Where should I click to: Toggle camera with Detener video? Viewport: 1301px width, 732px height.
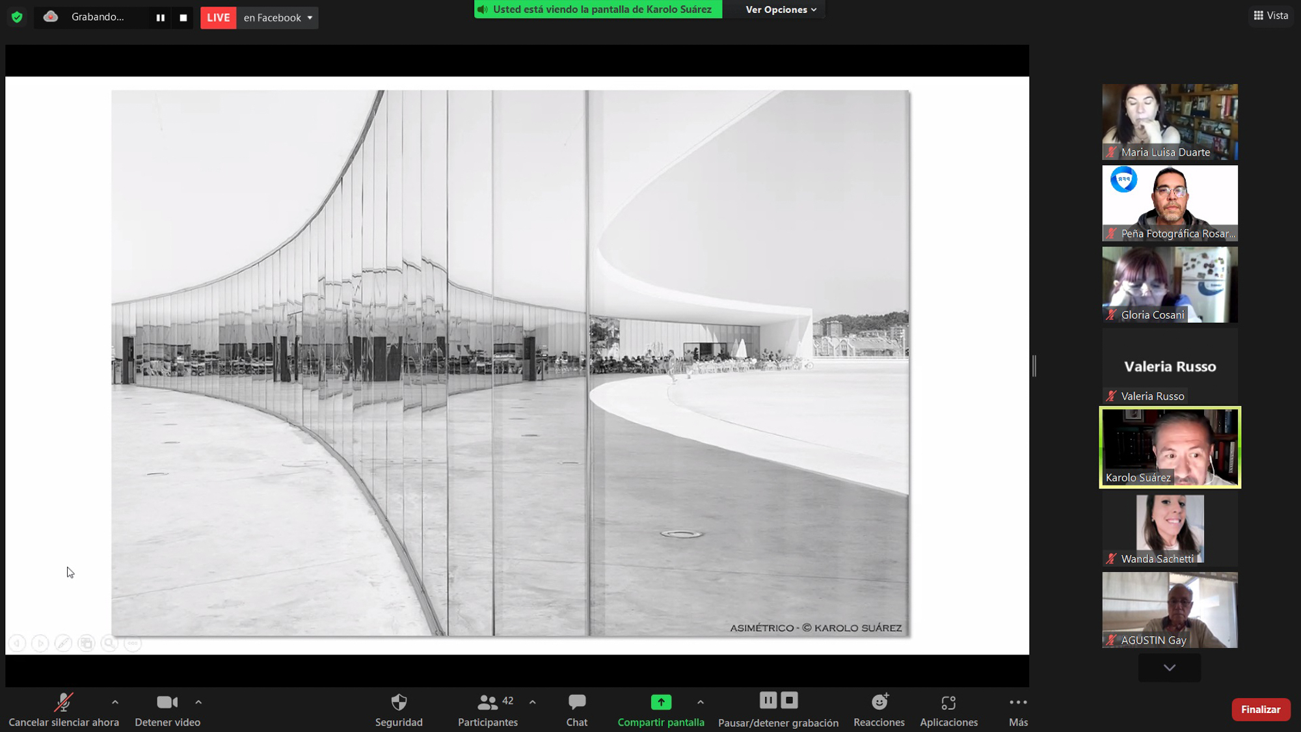click(x=167, y=710)
